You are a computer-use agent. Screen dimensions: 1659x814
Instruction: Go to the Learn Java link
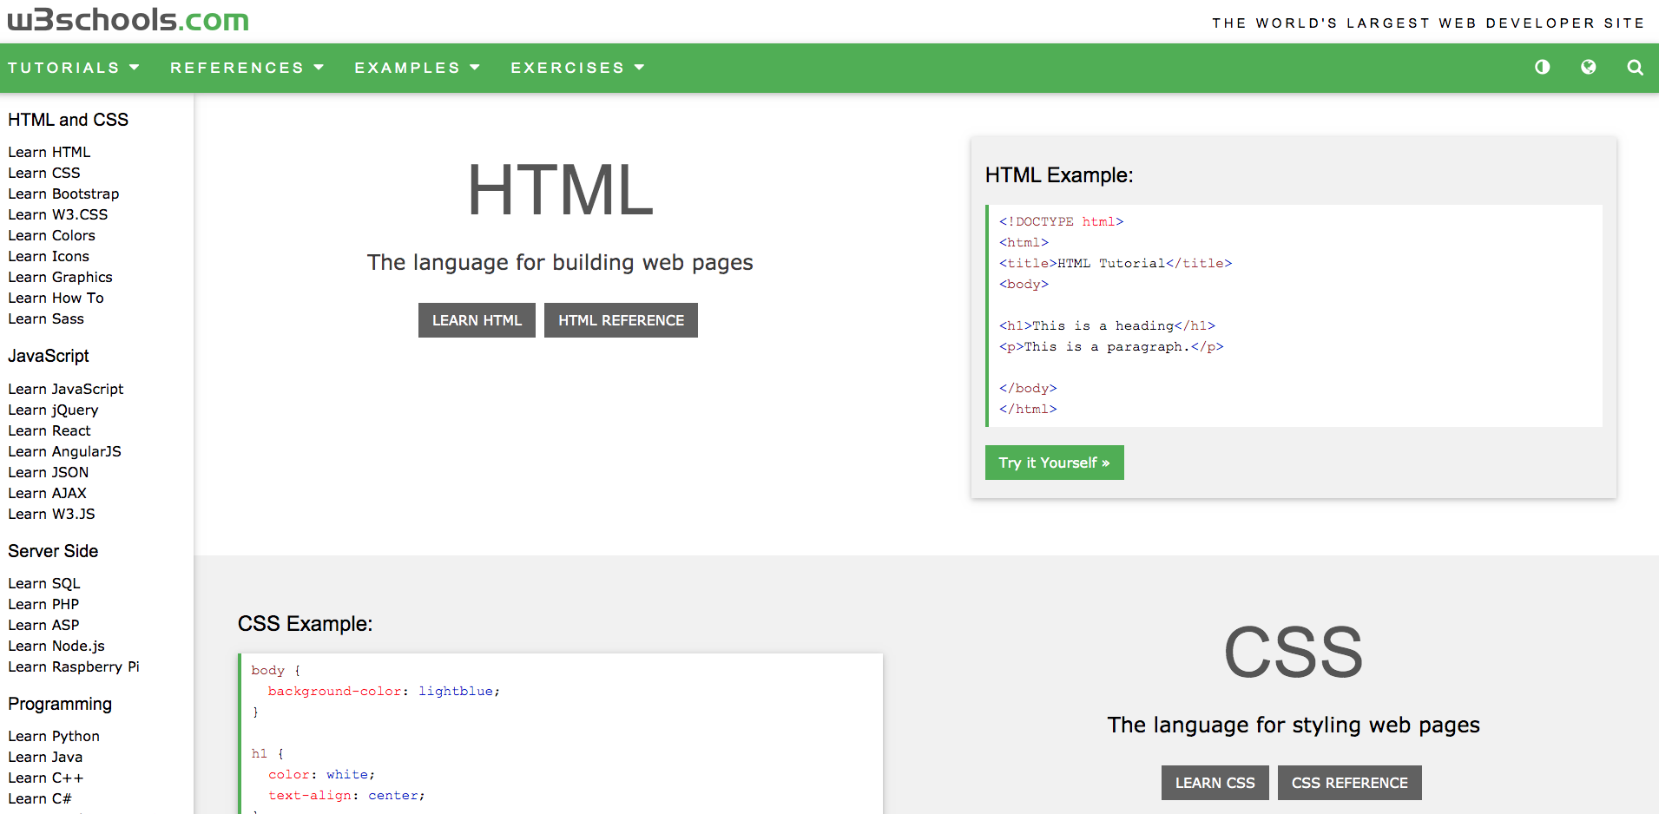tap(45, 757)
